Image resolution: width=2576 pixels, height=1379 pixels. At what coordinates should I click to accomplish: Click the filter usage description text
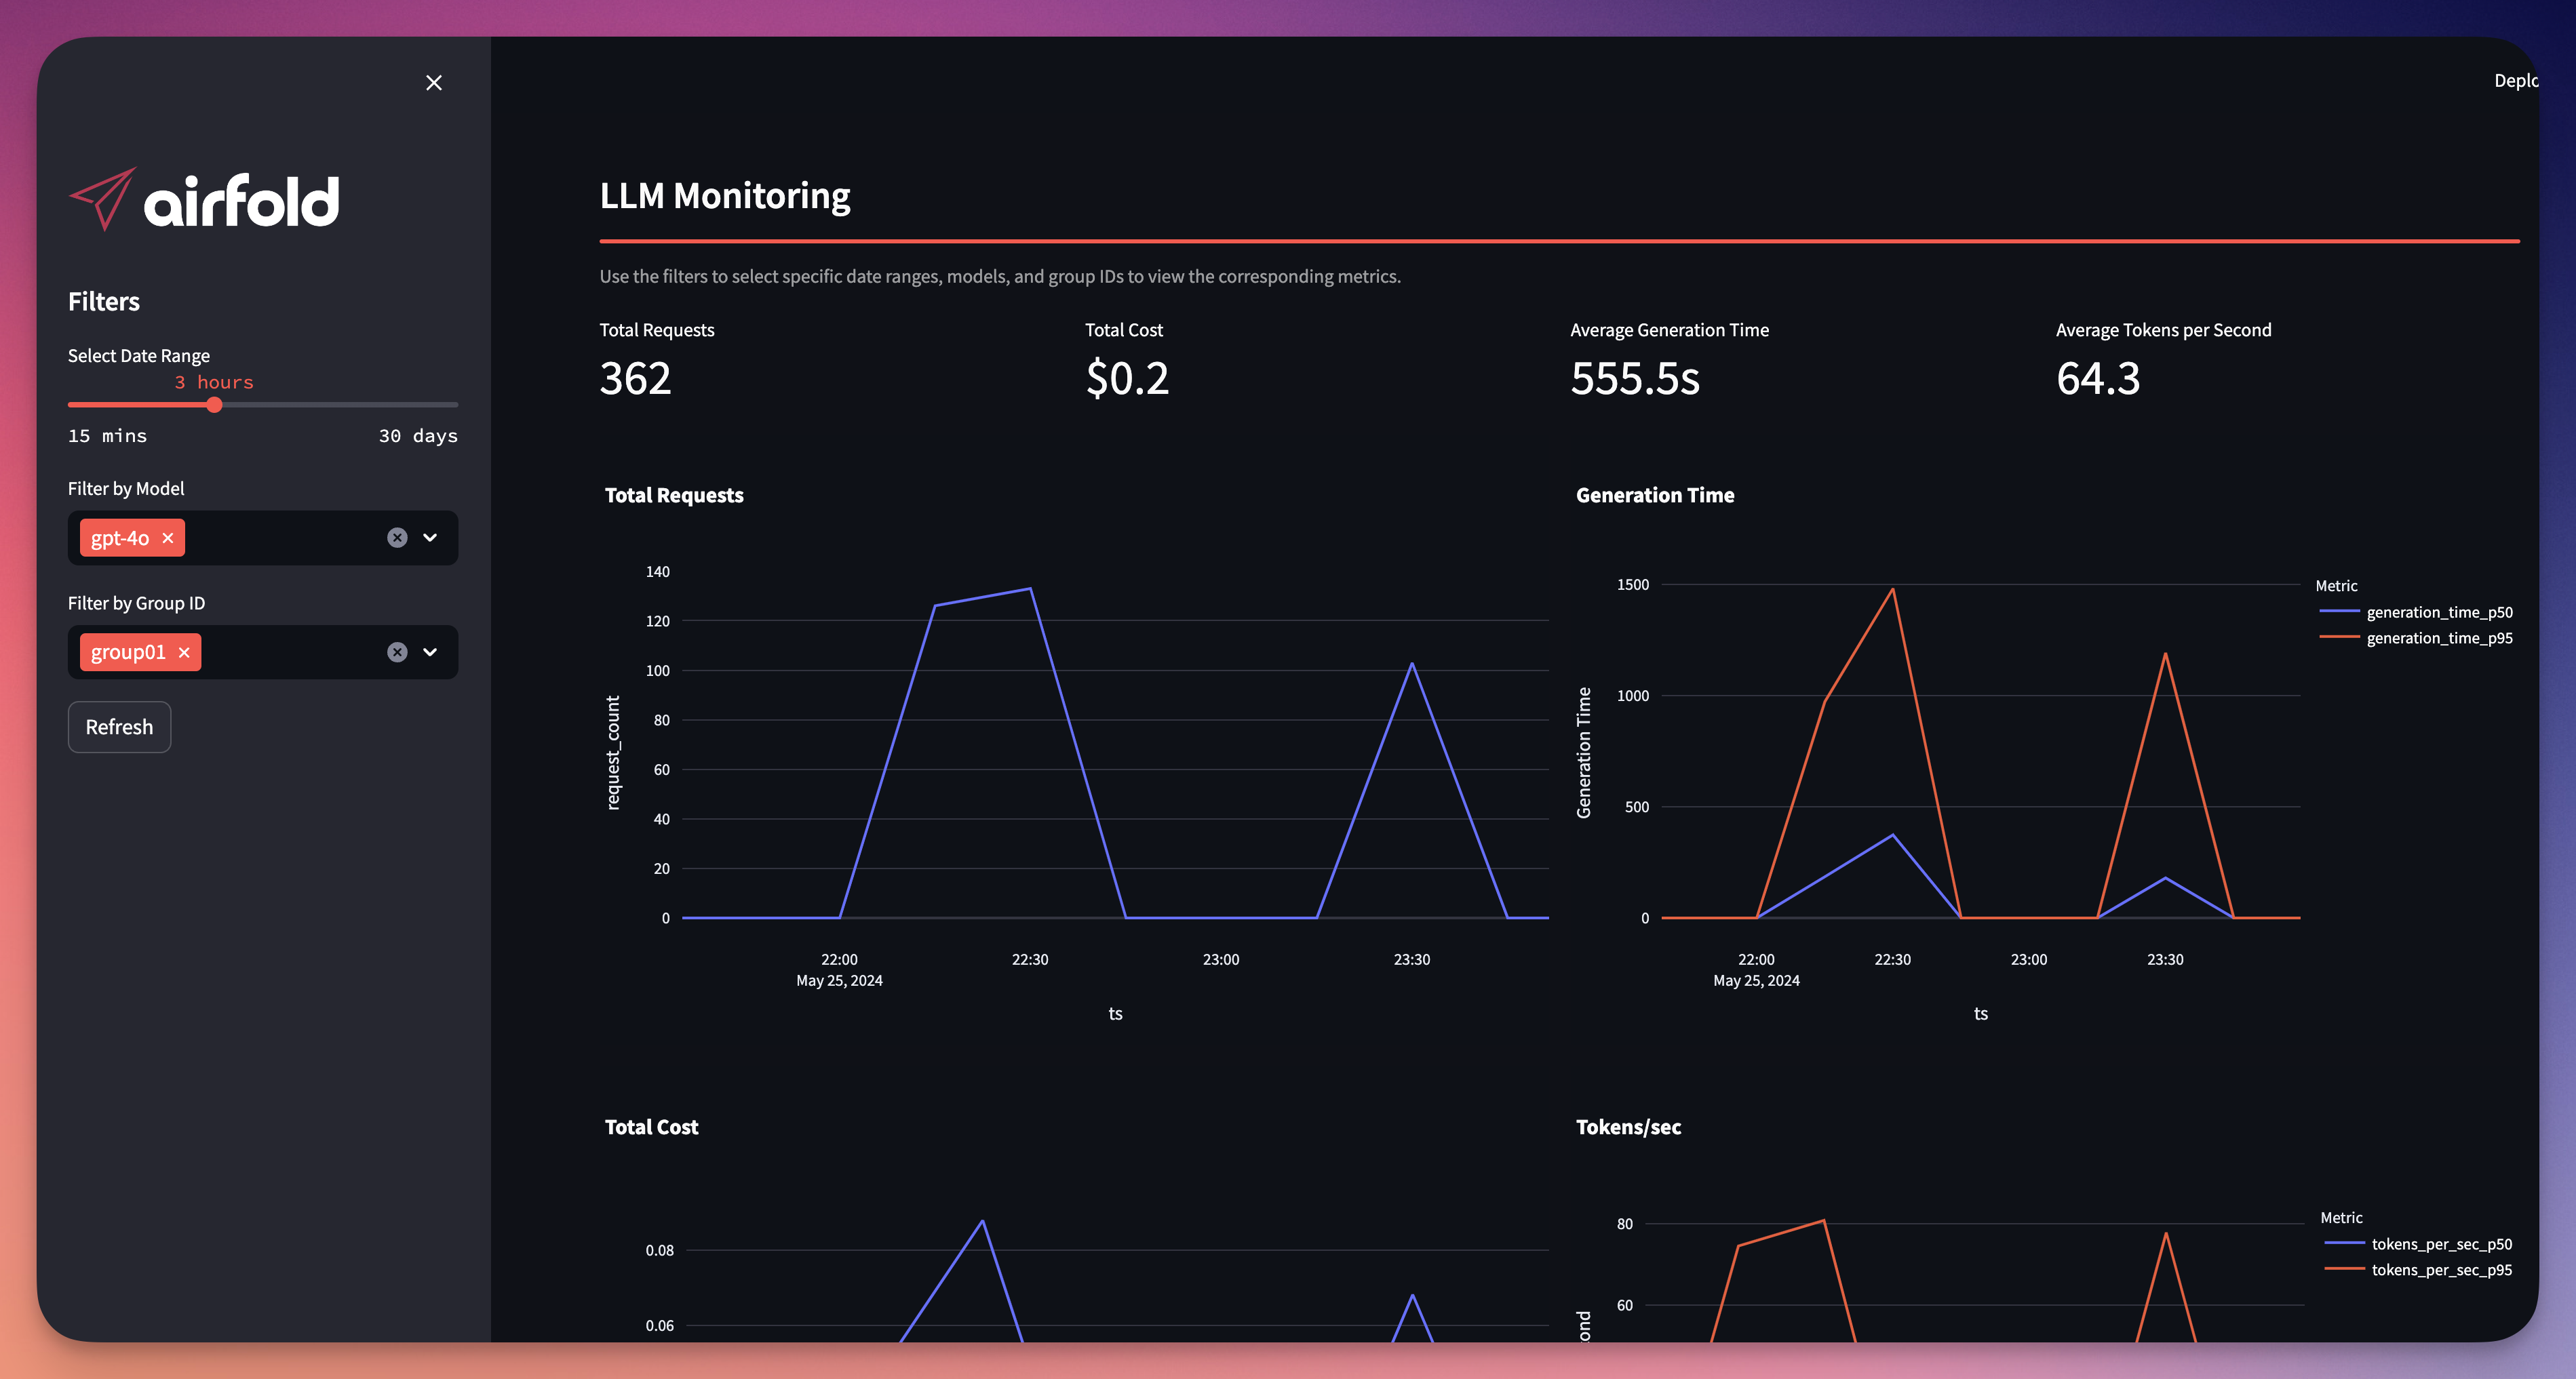(1000, 277)
